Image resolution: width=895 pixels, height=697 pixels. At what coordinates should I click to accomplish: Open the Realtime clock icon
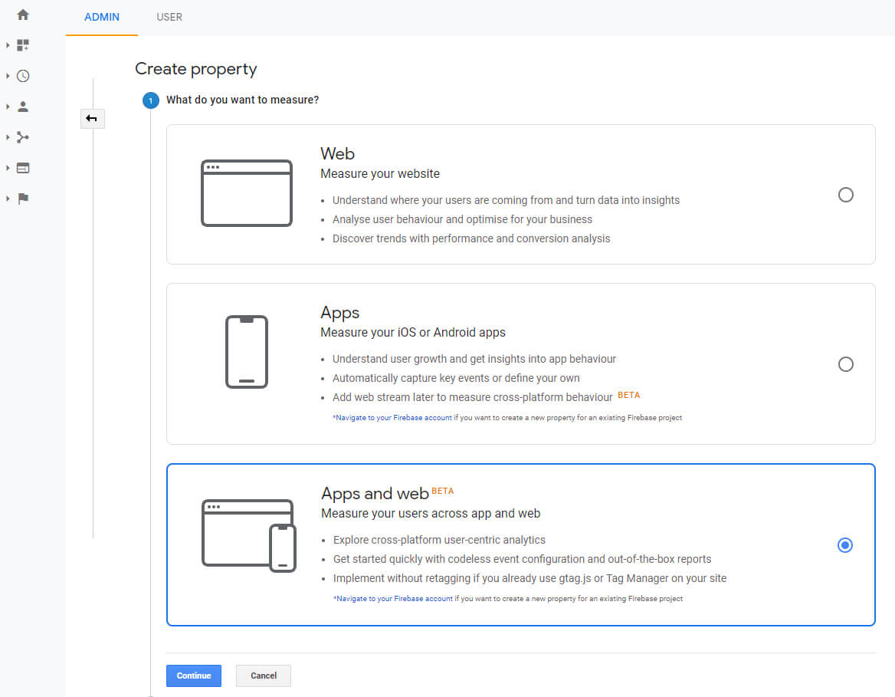(x=23, y=75)
